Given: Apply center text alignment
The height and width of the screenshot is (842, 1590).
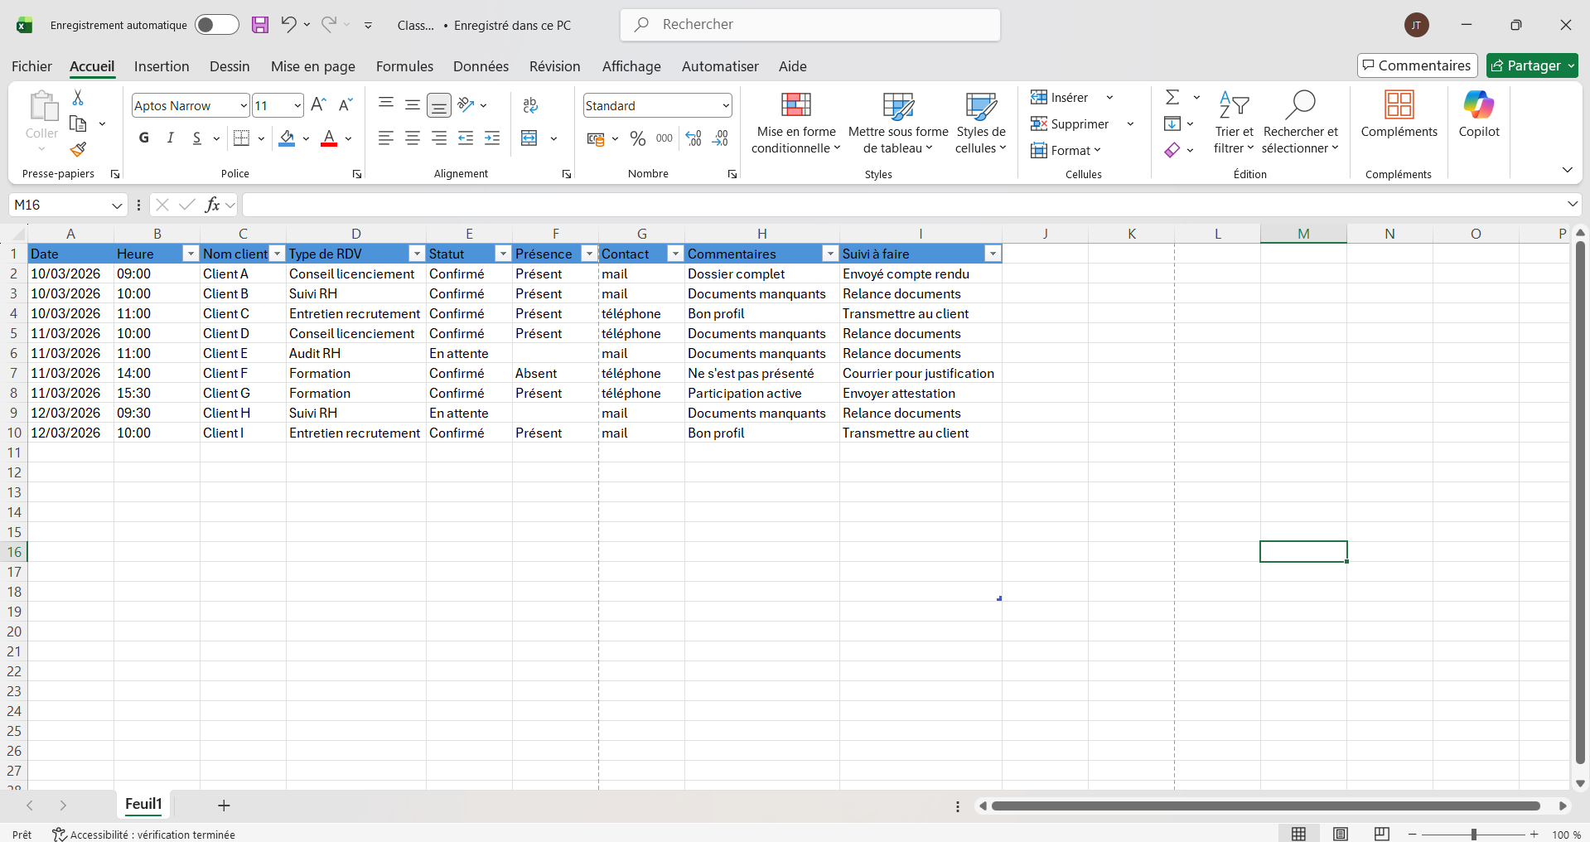Looking at the screenshot, I should point(413,138).
